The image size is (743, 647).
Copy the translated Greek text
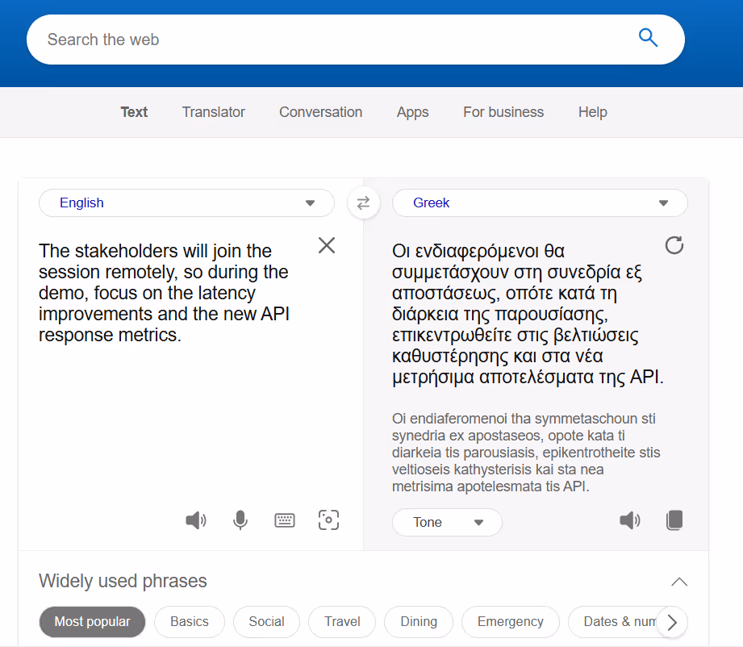click(x=674, y=520)
